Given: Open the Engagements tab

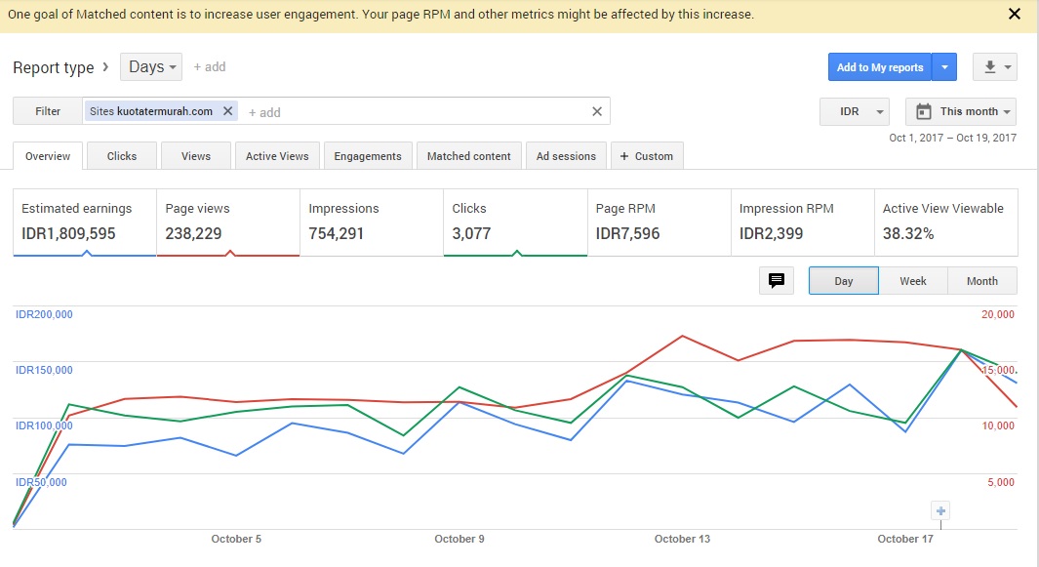Looking at the screenshot, I should (368, 156).
